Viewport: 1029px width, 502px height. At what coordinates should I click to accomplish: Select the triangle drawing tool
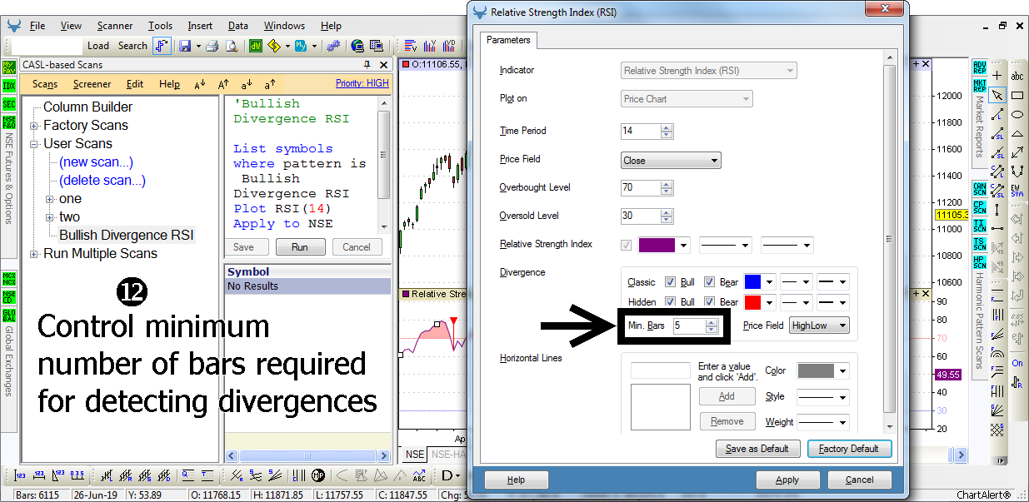[1017, 133]
